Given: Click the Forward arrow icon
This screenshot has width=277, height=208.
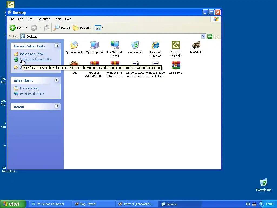Looking at the screenshot, I should click(34, 28).
